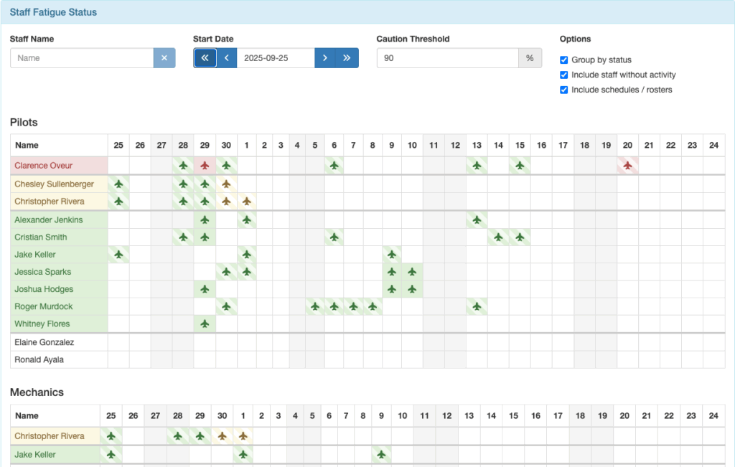This screenshot has width=735, height=467.
Task: Clear the Staff Name field with X button
Action: (164, 58)
